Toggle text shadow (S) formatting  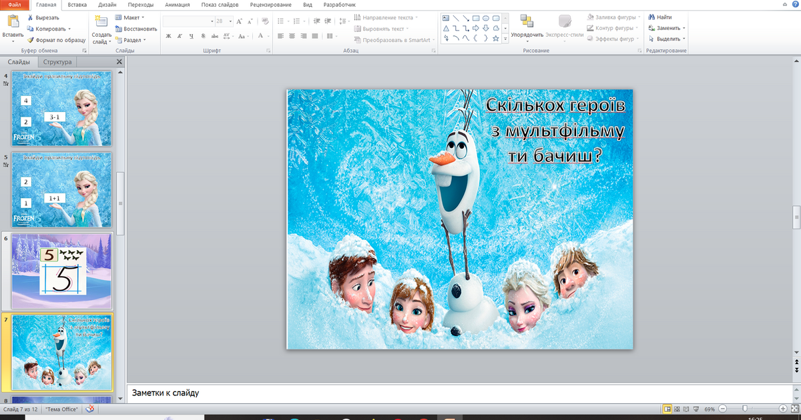tap(202, 36)
